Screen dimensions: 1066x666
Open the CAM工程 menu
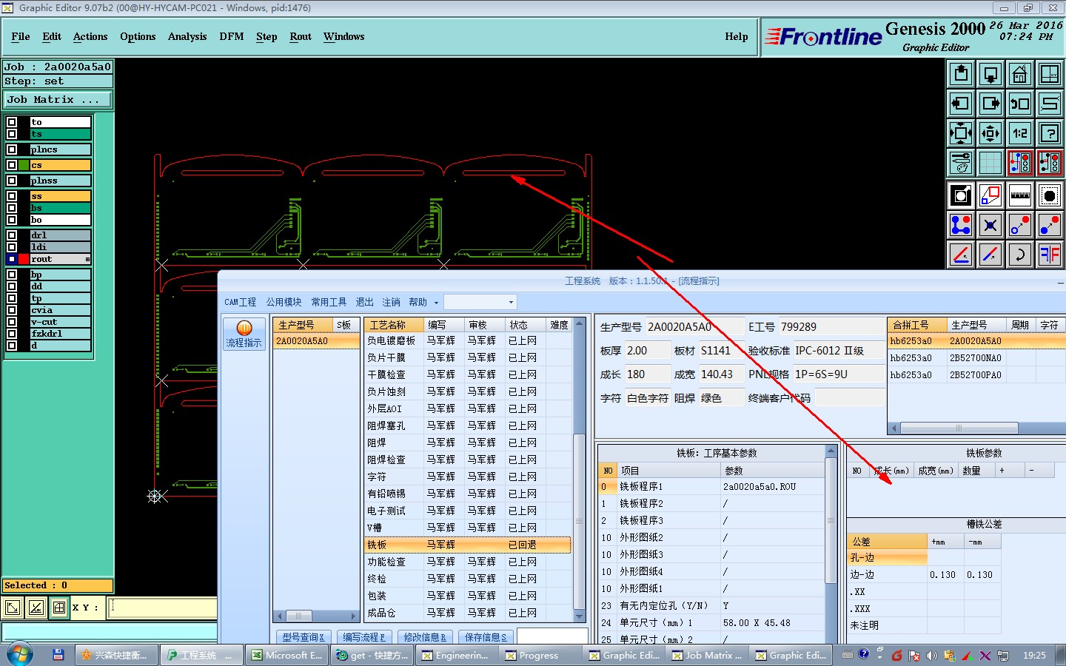[x=240, y=302]
